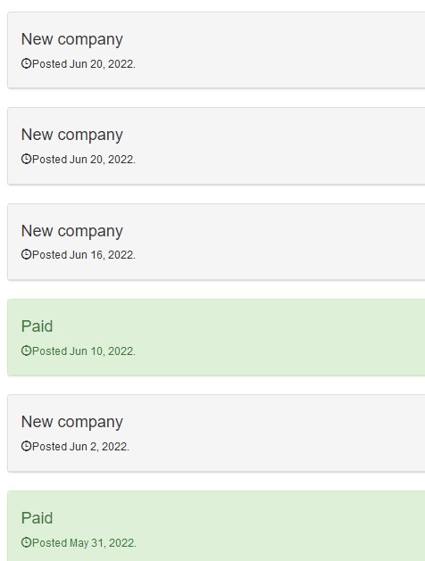Click the clock icon on second Jun 20 post
Viewport: 425px width, 561px height.
point(26,159)
